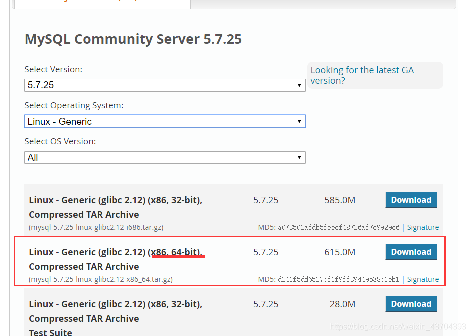Click the 32-bit 585.0M Compressed TAR Archive title

pos(115,207)
